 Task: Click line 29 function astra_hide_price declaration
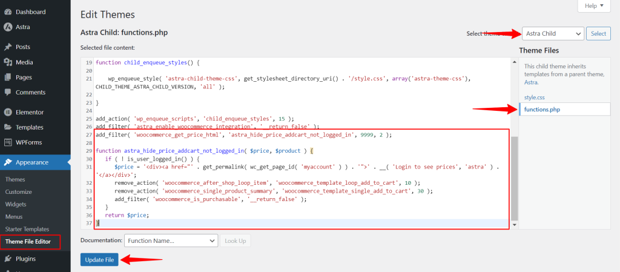(205, 151)
